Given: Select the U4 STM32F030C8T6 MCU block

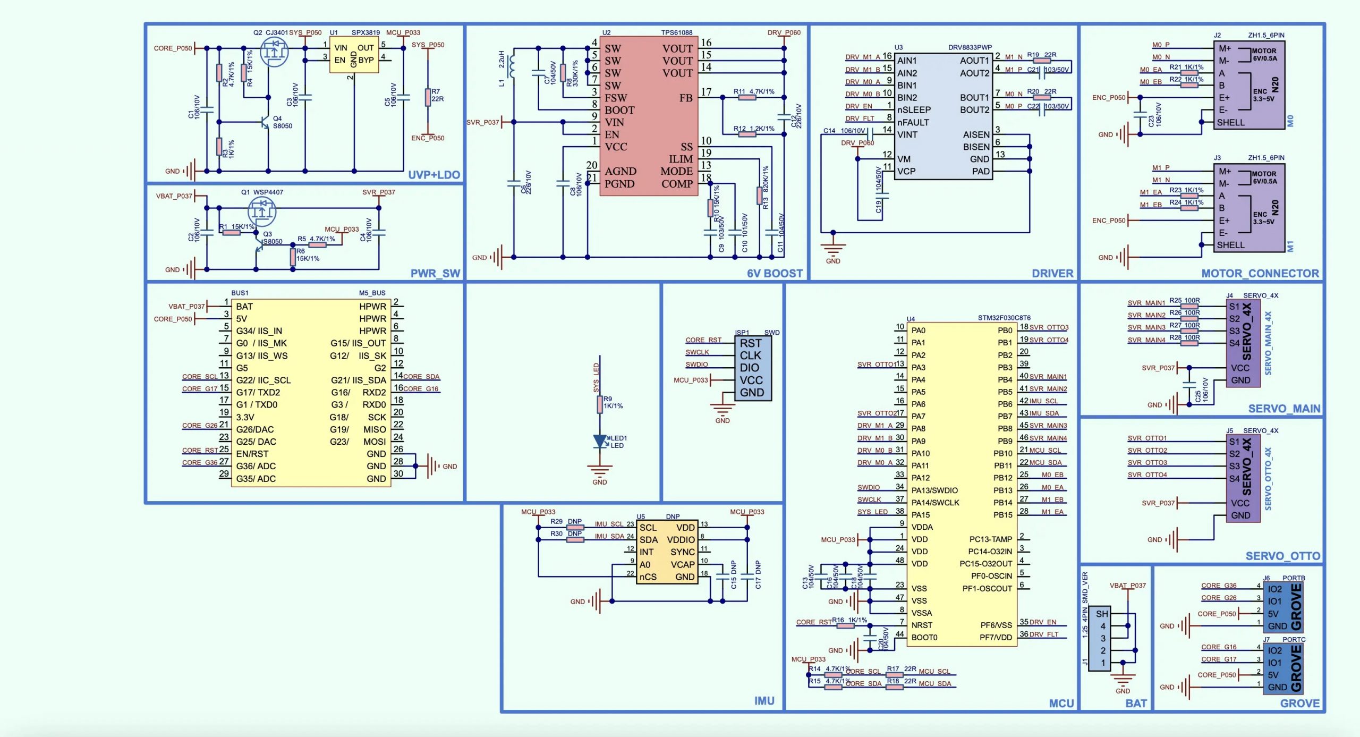Looking at the screenshot, I should coord(962,484).
